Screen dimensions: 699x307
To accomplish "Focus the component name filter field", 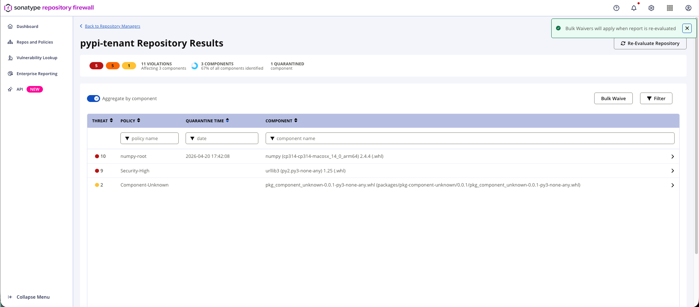I will [x=470, y=138].
